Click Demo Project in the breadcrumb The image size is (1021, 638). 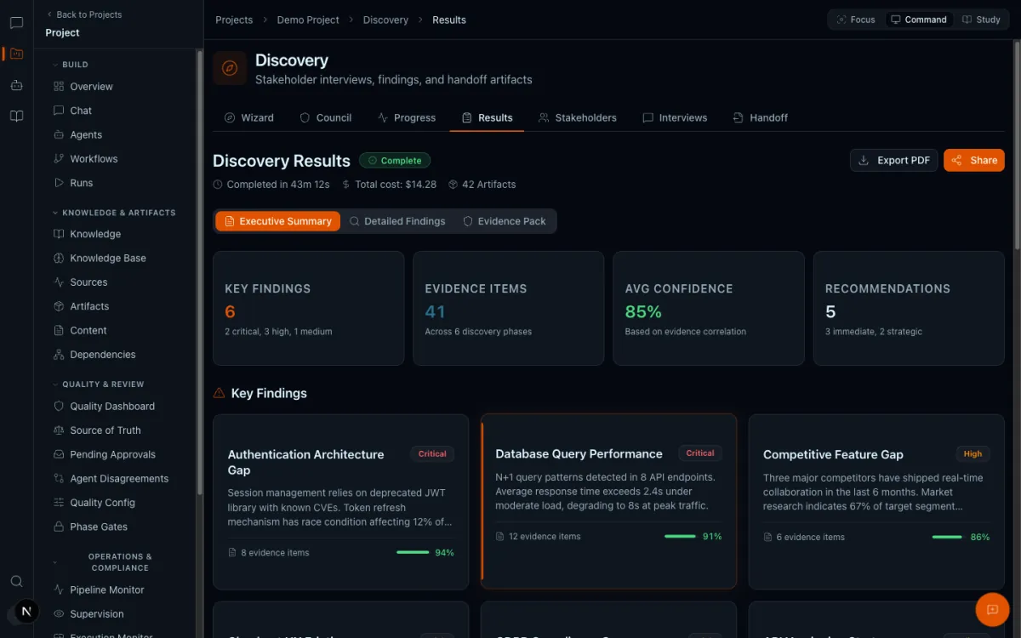point(308,20)
